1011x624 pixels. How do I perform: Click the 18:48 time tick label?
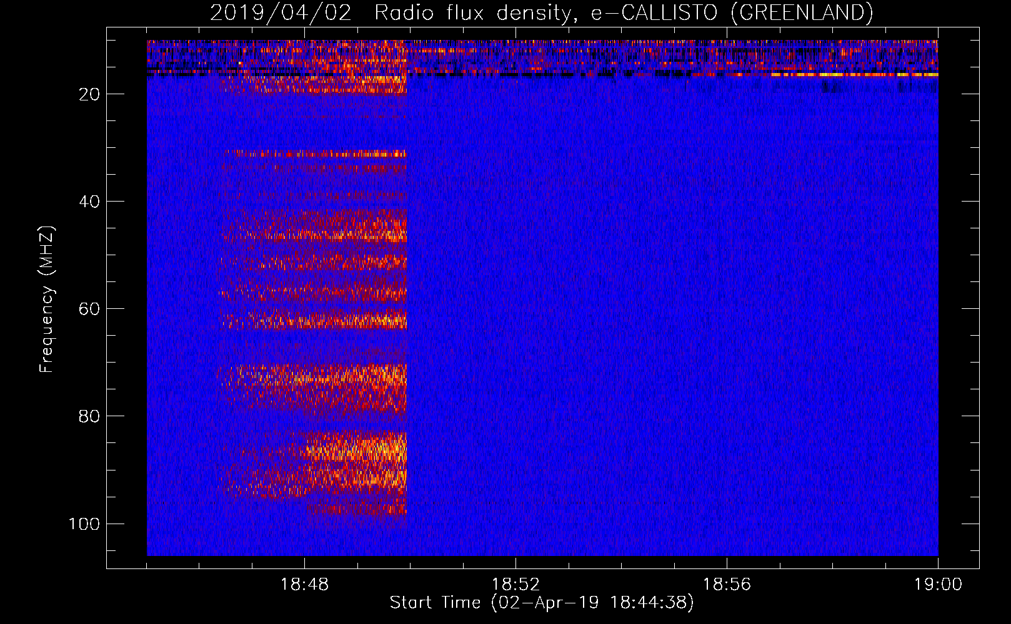click(304, 585)
